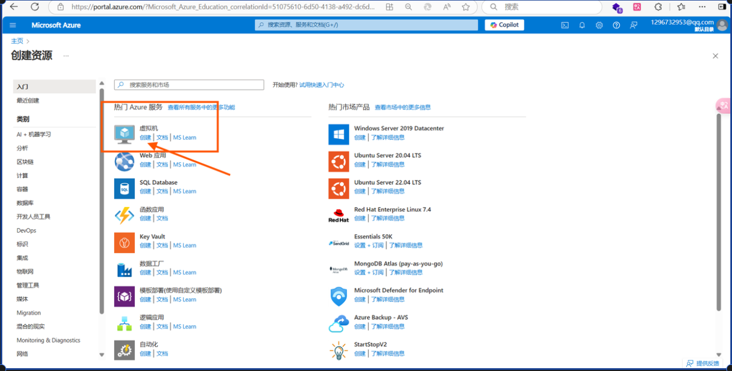Screen dimensions: 732x371
Task: Click the StartStopV2 lightbulb icon
Action: (x=339, y=350)
